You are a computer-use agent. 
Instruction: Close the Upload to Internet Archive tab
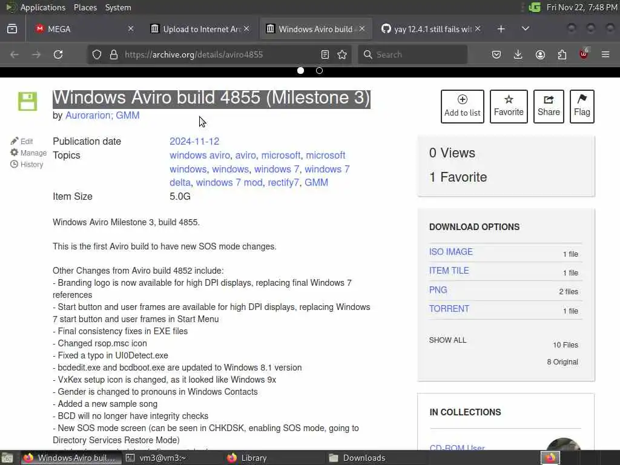pyautogui.click(x=246, y=29)
